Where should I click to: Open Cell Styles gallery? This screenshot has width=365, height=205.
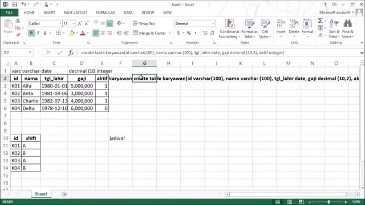tap(265, 29)
